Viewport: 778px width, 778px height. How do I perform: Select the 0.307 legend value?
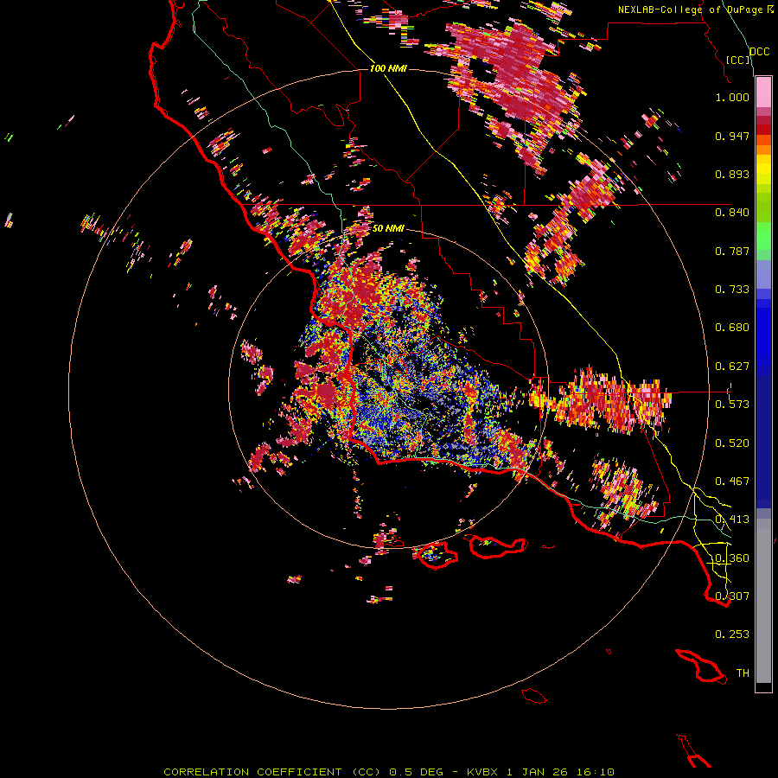732,596
